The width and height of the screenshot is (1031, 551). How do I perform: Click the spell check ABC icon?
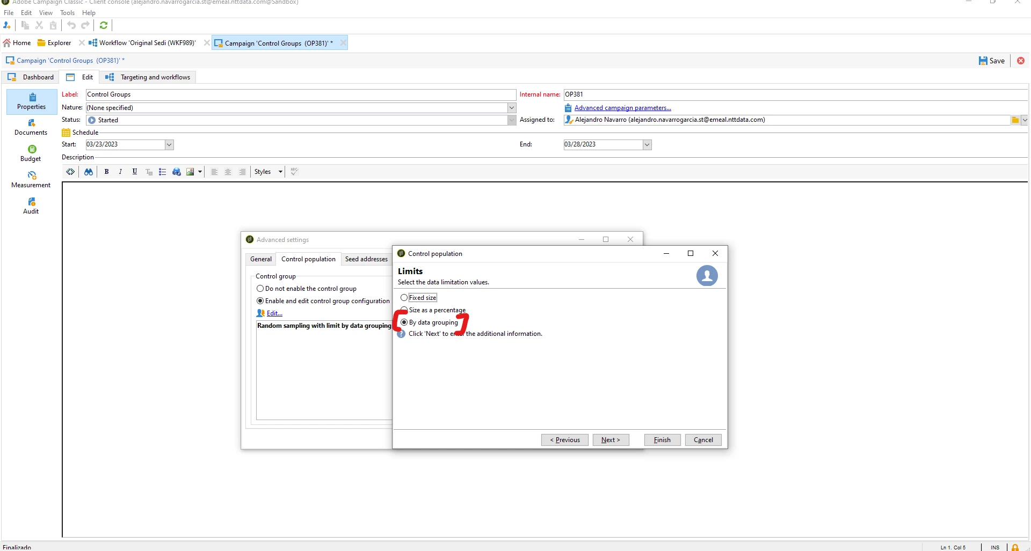[x=294, y=172]
